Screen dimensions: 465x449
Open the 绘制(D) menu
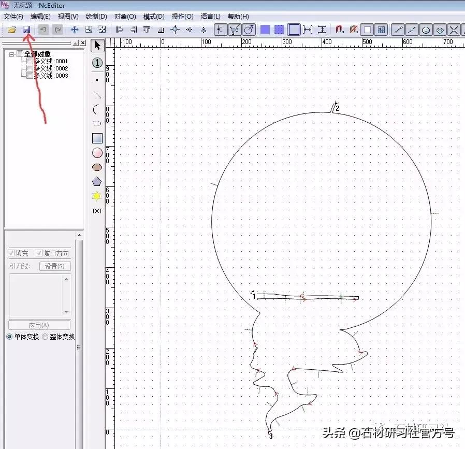[x=96, y=17]
